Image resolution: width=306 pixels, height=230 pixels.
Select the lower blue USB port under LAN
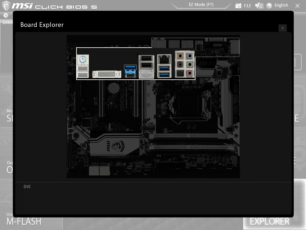coord(164,75)
